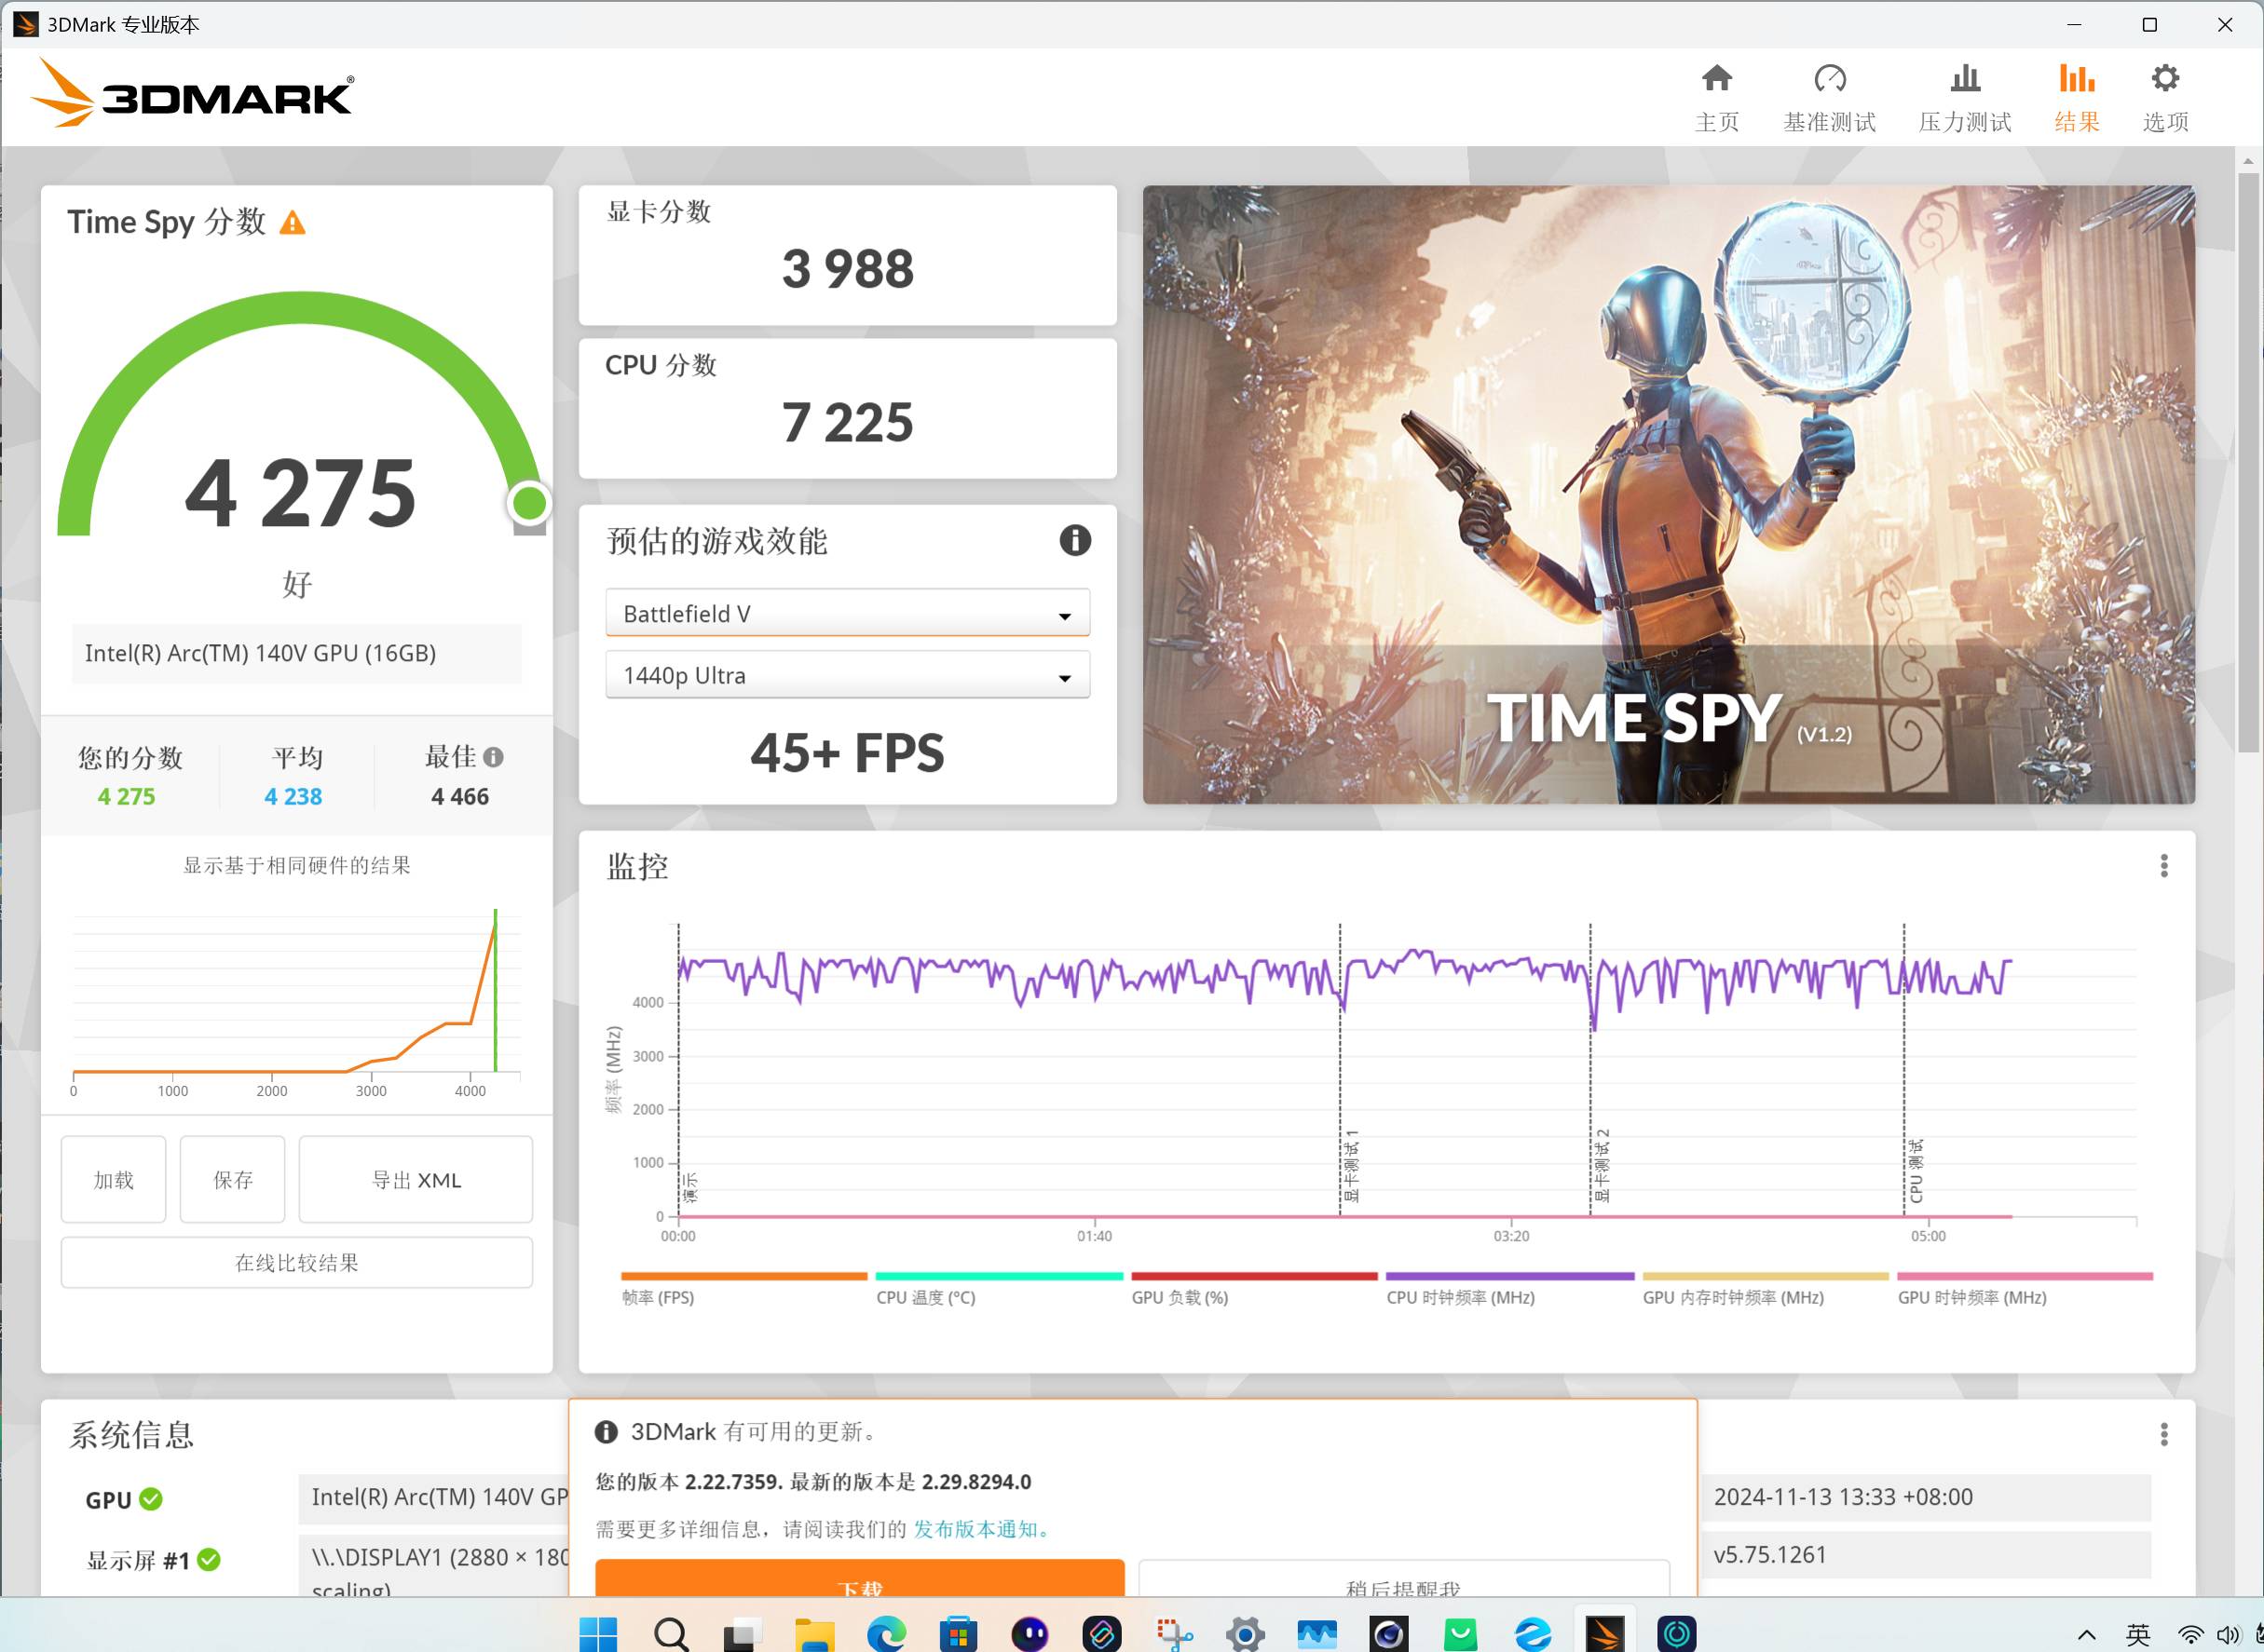Open the three-dot menu in 系统信息 panel
2264x1652 pixels.
pyautogui.click(x=2164, y=1435)
